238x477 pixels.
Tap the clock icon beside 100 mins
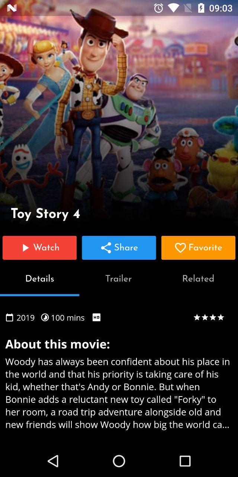click(x=45, y=318)
